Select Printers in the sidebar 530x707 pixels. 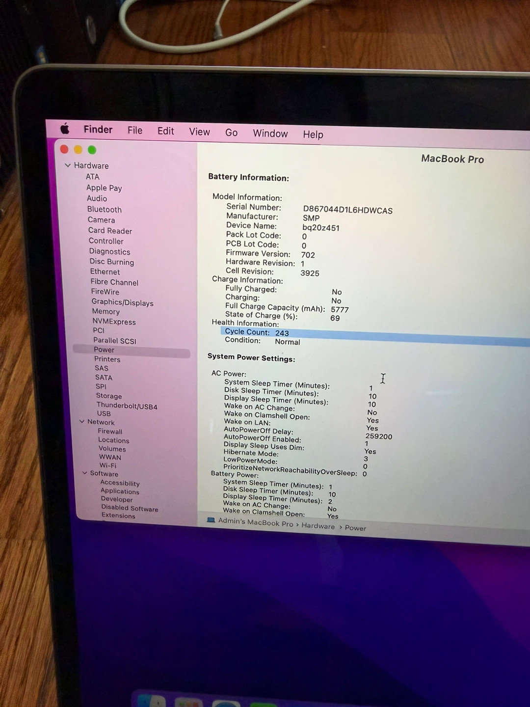[107, 359]
